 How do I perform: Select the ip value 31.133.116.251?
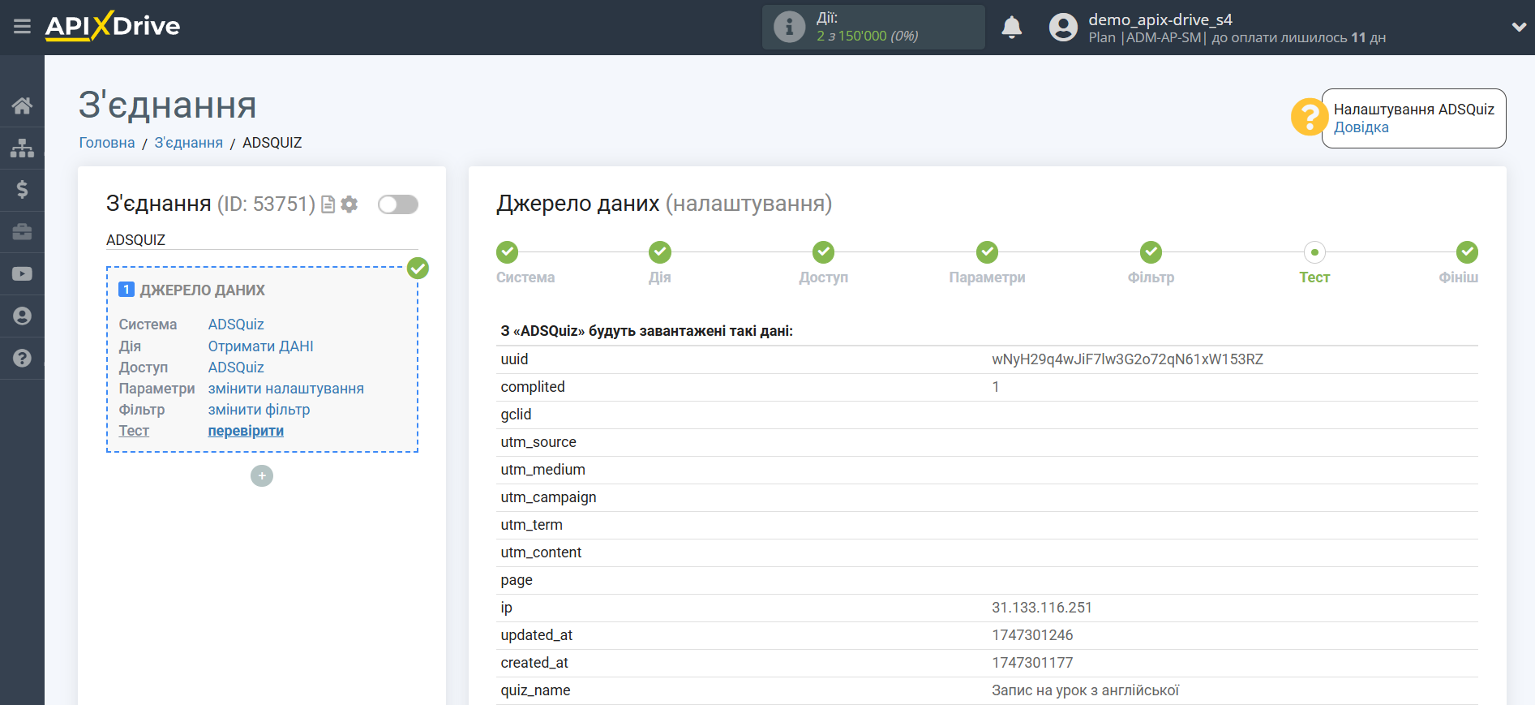pyautogui.click(x=1042, y=608)
